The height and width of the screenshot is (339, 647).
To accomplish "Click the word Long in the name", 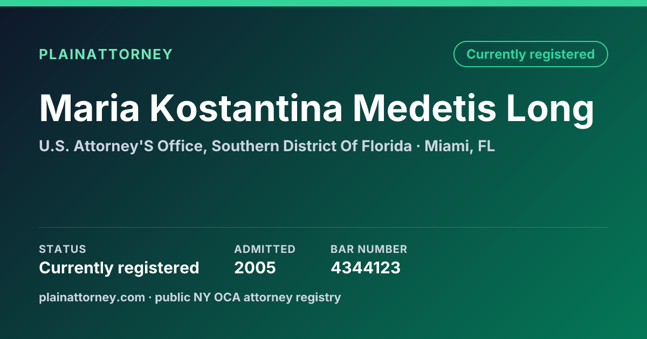I will (x=550, y=110).
